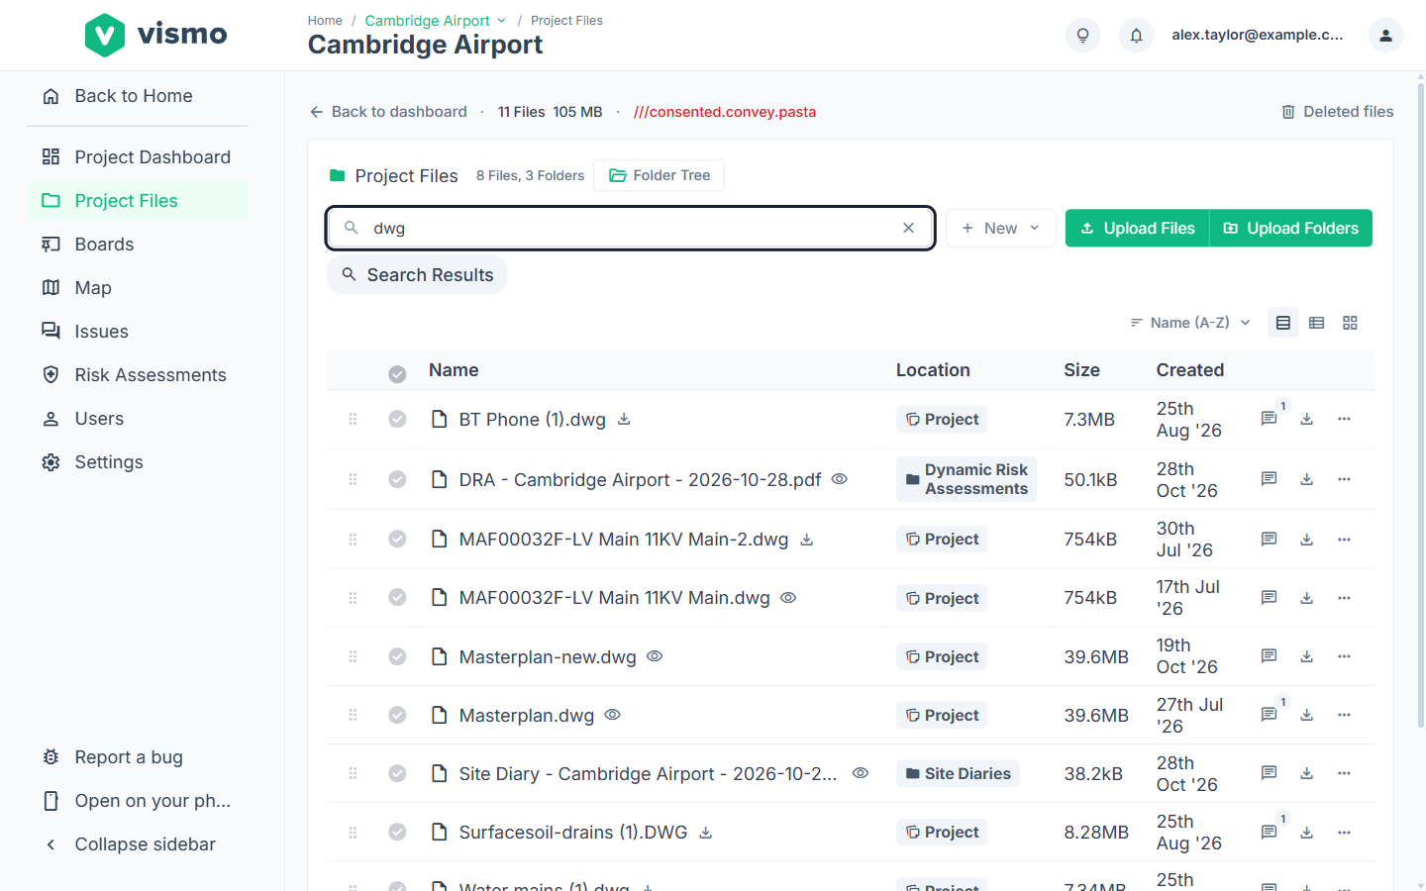Open Risk Assessments in sidebar
Image resolution: width=1426 pixels, height=891 pixels.
[x=137, y=375]
